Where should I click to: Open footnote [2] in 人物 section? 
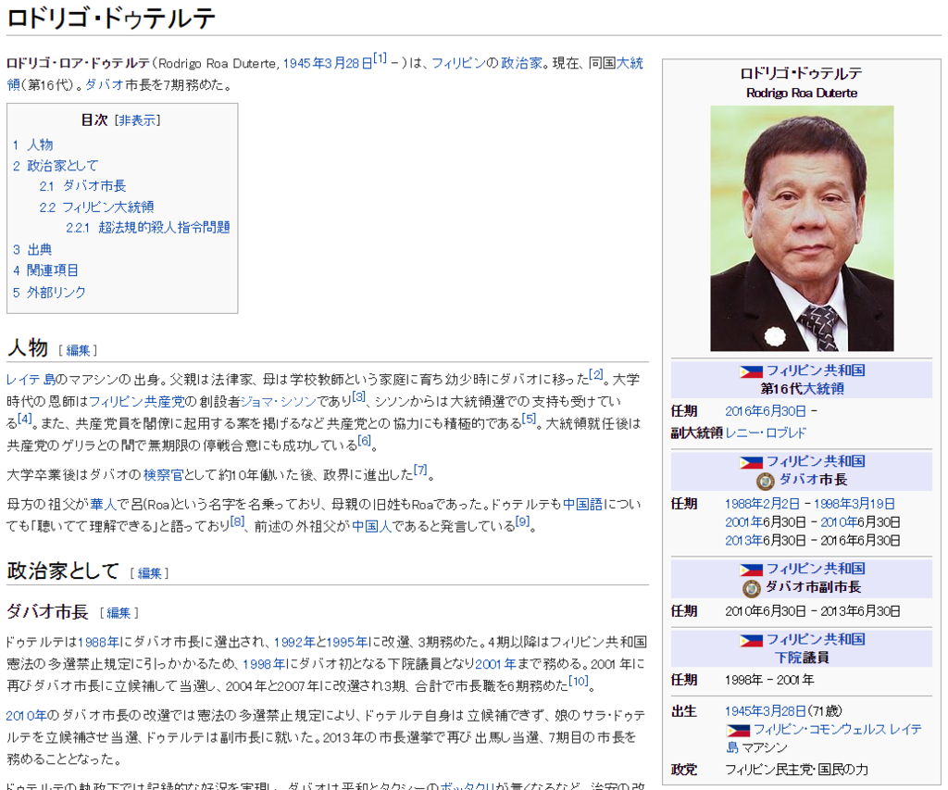(x=597, y=374)
